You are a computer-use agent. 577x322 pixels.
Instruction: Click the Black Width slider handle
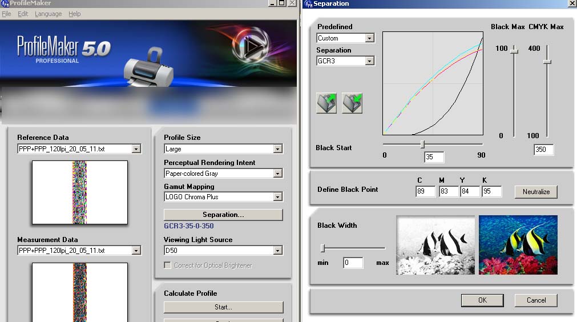point(322,248)
